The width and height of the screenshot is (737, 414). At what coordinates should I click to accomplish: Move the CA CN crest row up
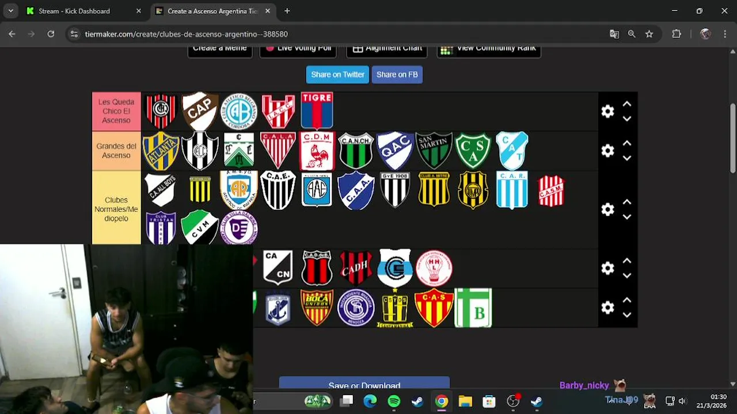tap(627, 260)
